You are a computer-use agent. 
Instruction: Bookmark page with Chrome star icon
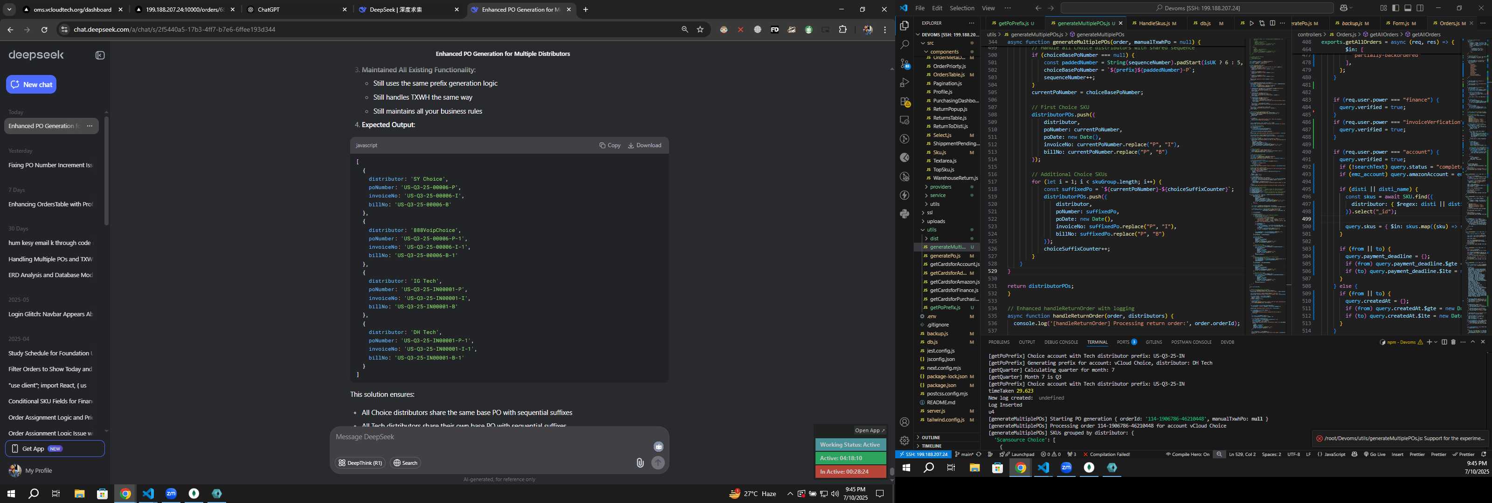point(700,29)
